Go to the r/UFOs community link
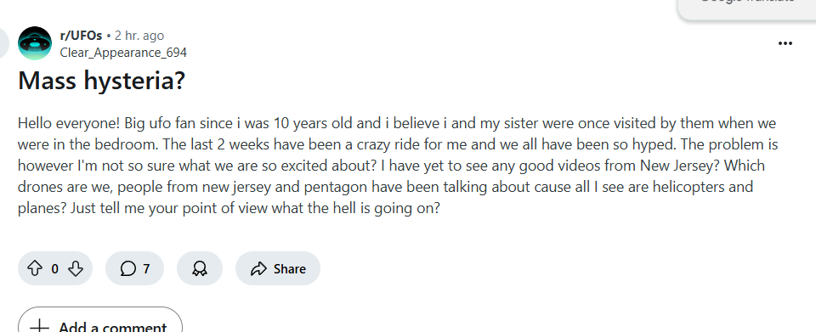 click(81, 36)
